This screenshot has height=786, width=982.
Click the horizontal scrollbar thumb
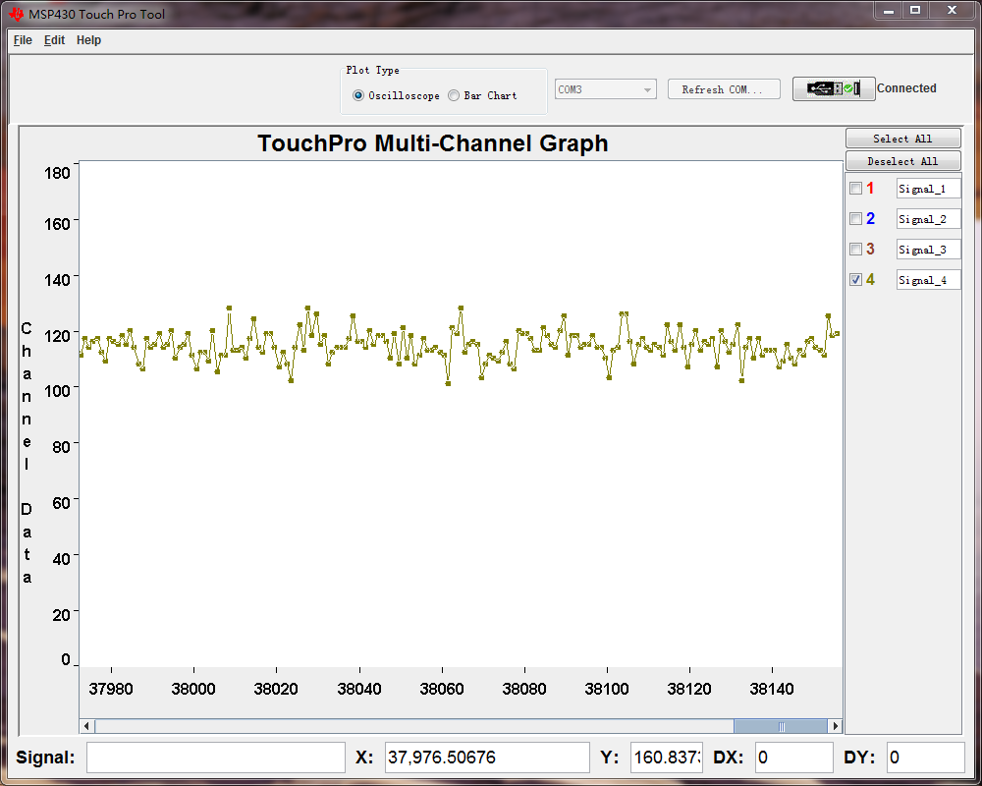coord(781,726)
